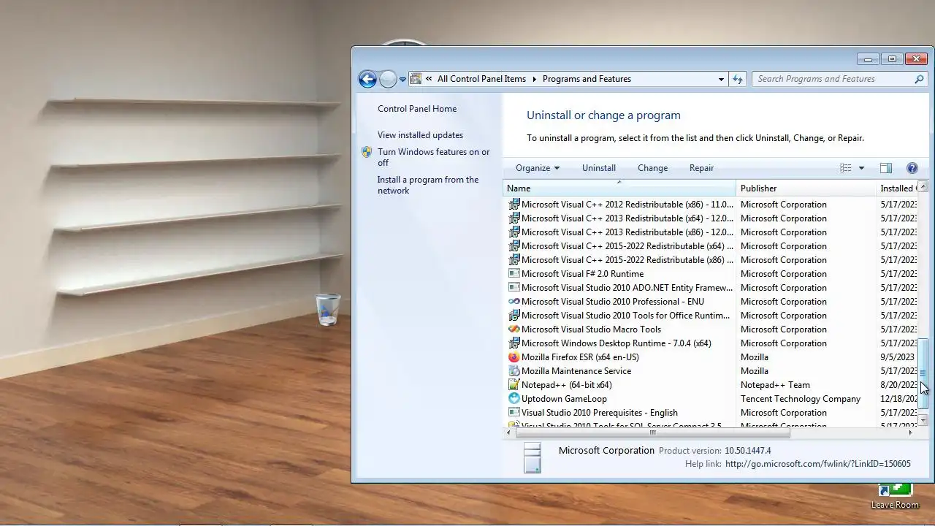Click the vertical scrollbar down arrow
This screenshot has width=935, height=526.
[x=923, y=420]
